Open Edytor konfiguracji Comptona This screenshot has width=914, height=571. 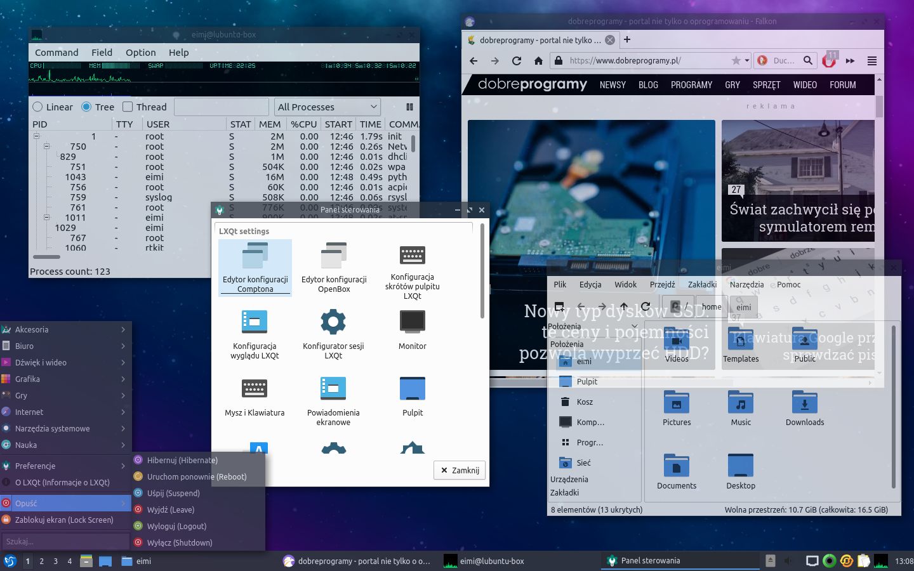[x=255, y=266]
